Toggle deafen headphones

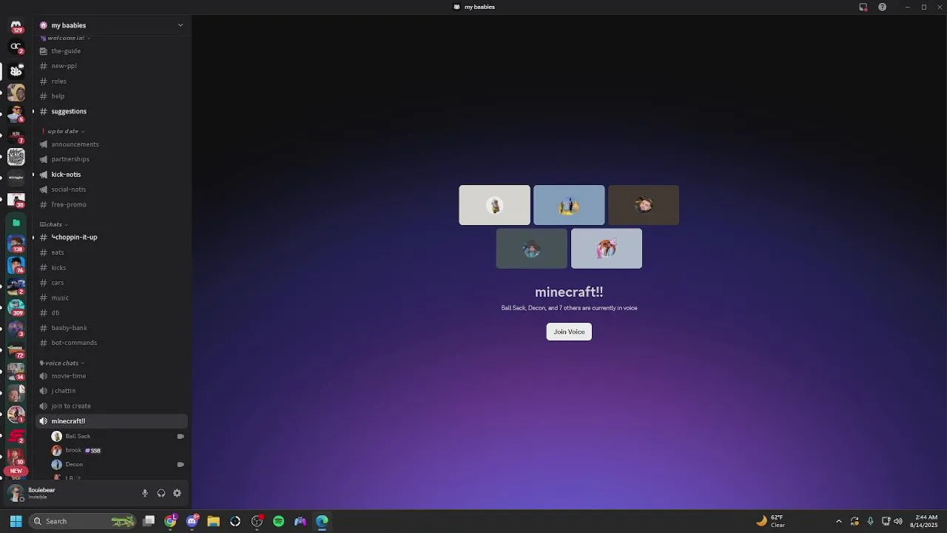coord(161,493)
